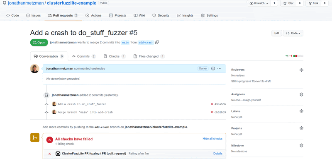Click jonathanmetzman in the comment header
The image size is (332, 159).
[x=60, y=68]
